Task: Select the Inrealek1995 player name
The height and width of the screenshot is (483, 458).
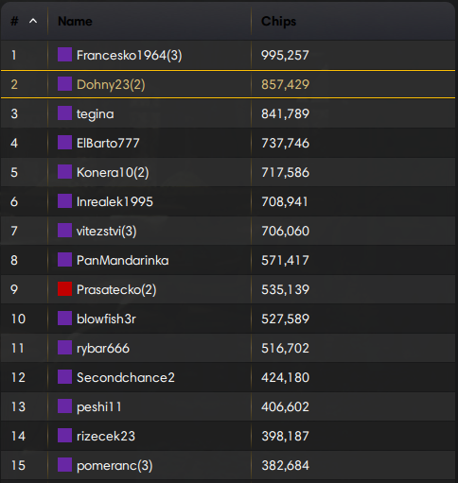Action: pyautogui.click(x=114, y=201)
